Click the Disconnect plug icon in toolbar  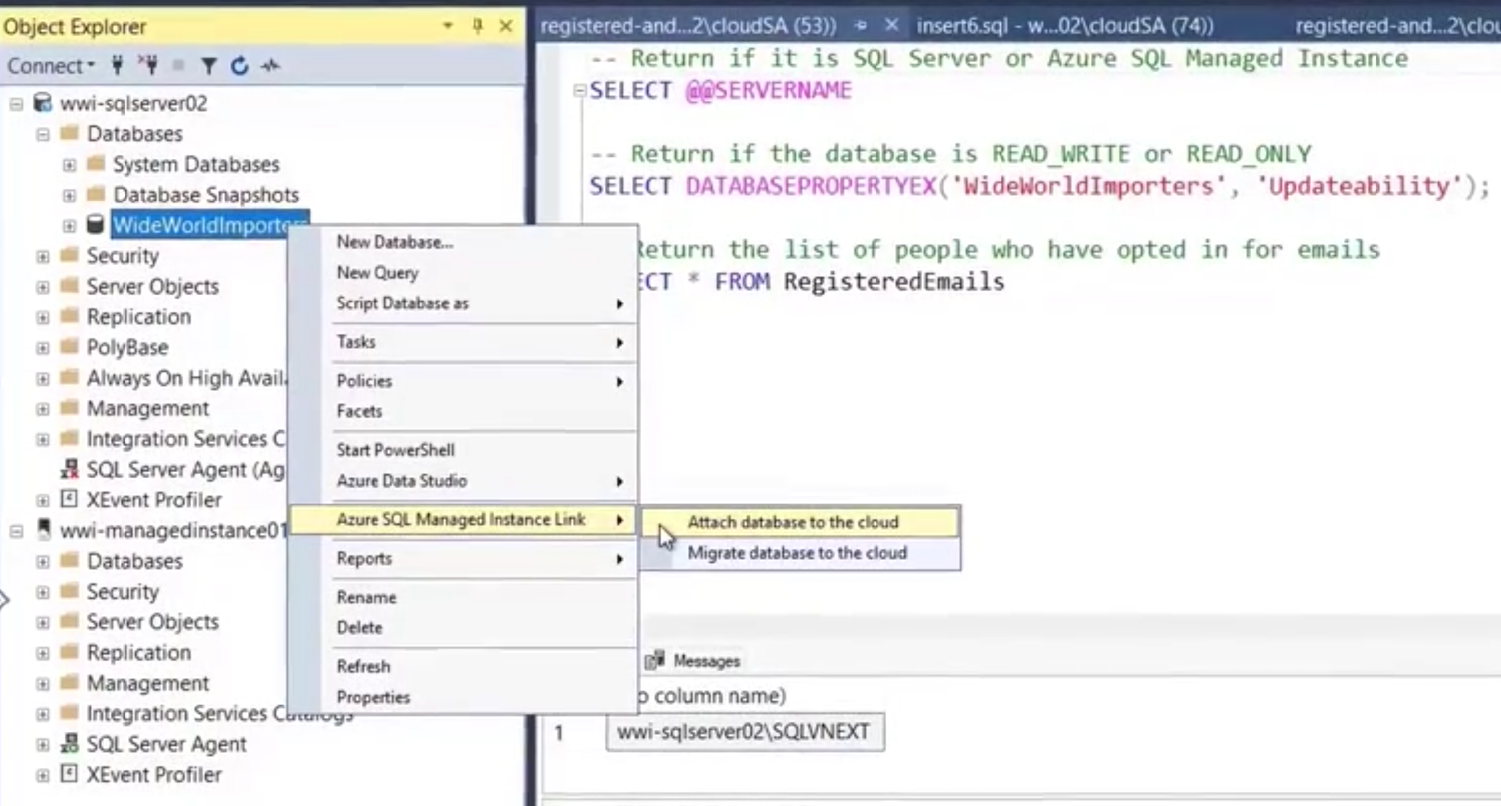click(149, 65)
